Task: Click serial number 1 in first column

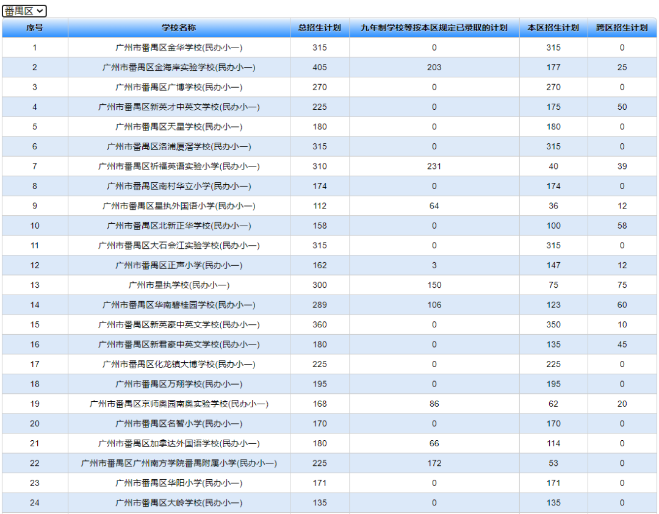Action: (x=34, y=48)
